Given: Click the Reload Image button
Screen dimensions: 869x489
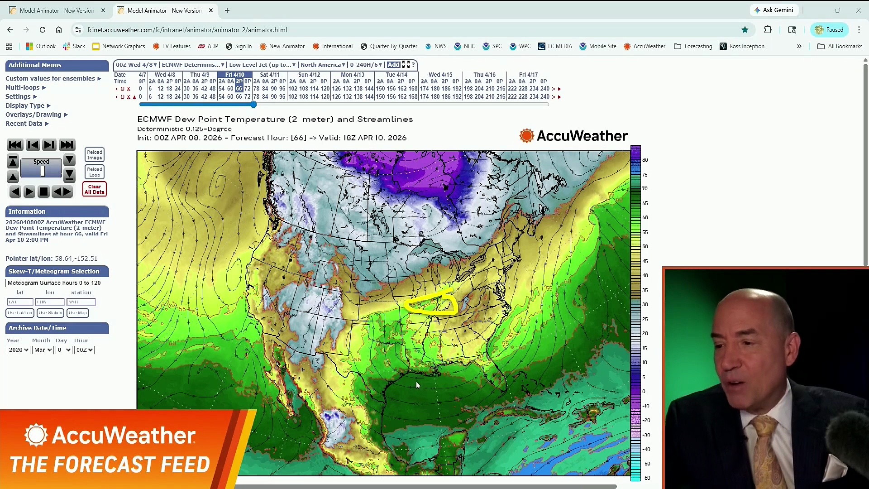Looking at the screenshot, I should 95,155.
